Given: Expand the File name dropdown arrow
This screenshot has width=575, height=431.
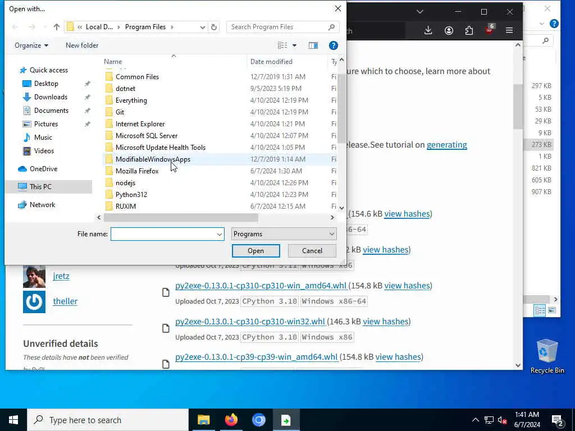Looking at the screenshot, I should point(220,234).
